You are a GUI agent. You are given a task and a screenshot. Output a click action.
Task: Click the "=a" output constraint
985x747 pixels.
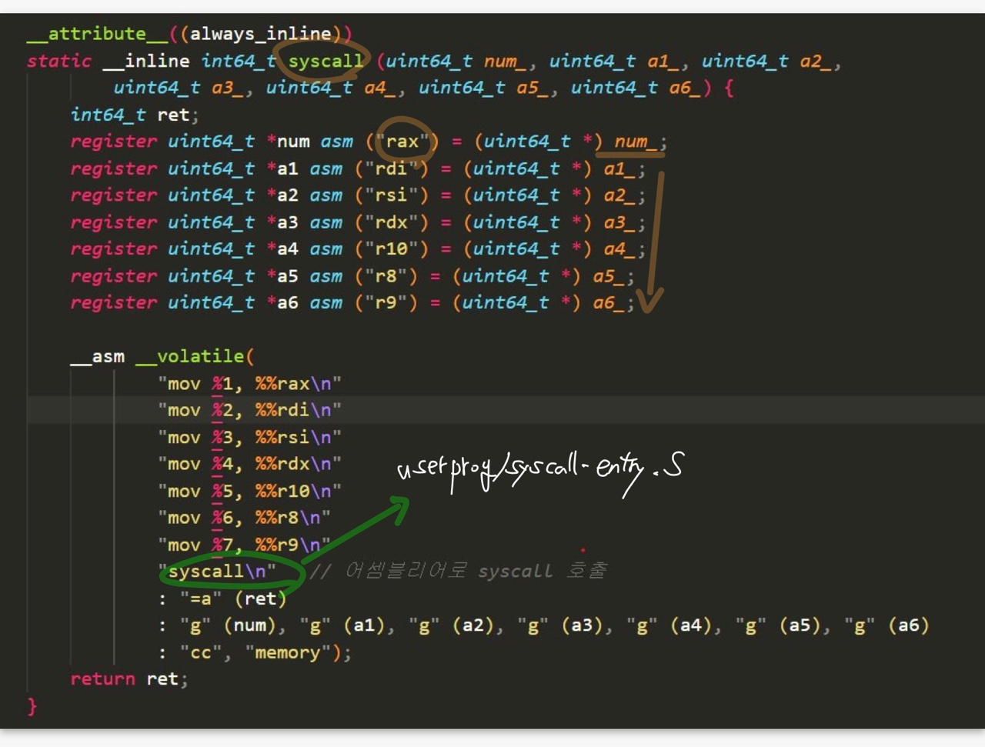[x=200, y=599]
